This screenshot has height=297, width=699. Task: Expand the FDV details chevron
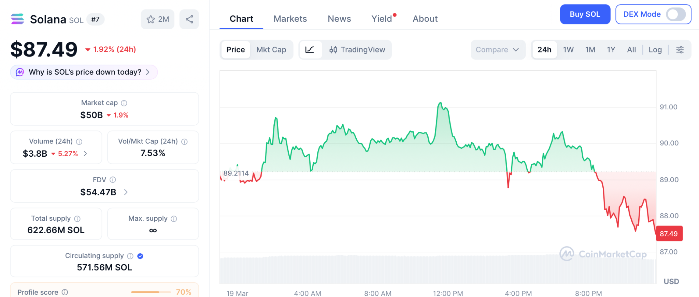click(126, 192)
